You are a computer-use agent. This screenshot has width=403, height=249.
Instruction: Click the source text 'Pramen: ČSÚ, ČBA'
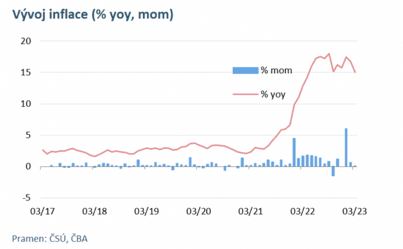[x=50, y=238]
